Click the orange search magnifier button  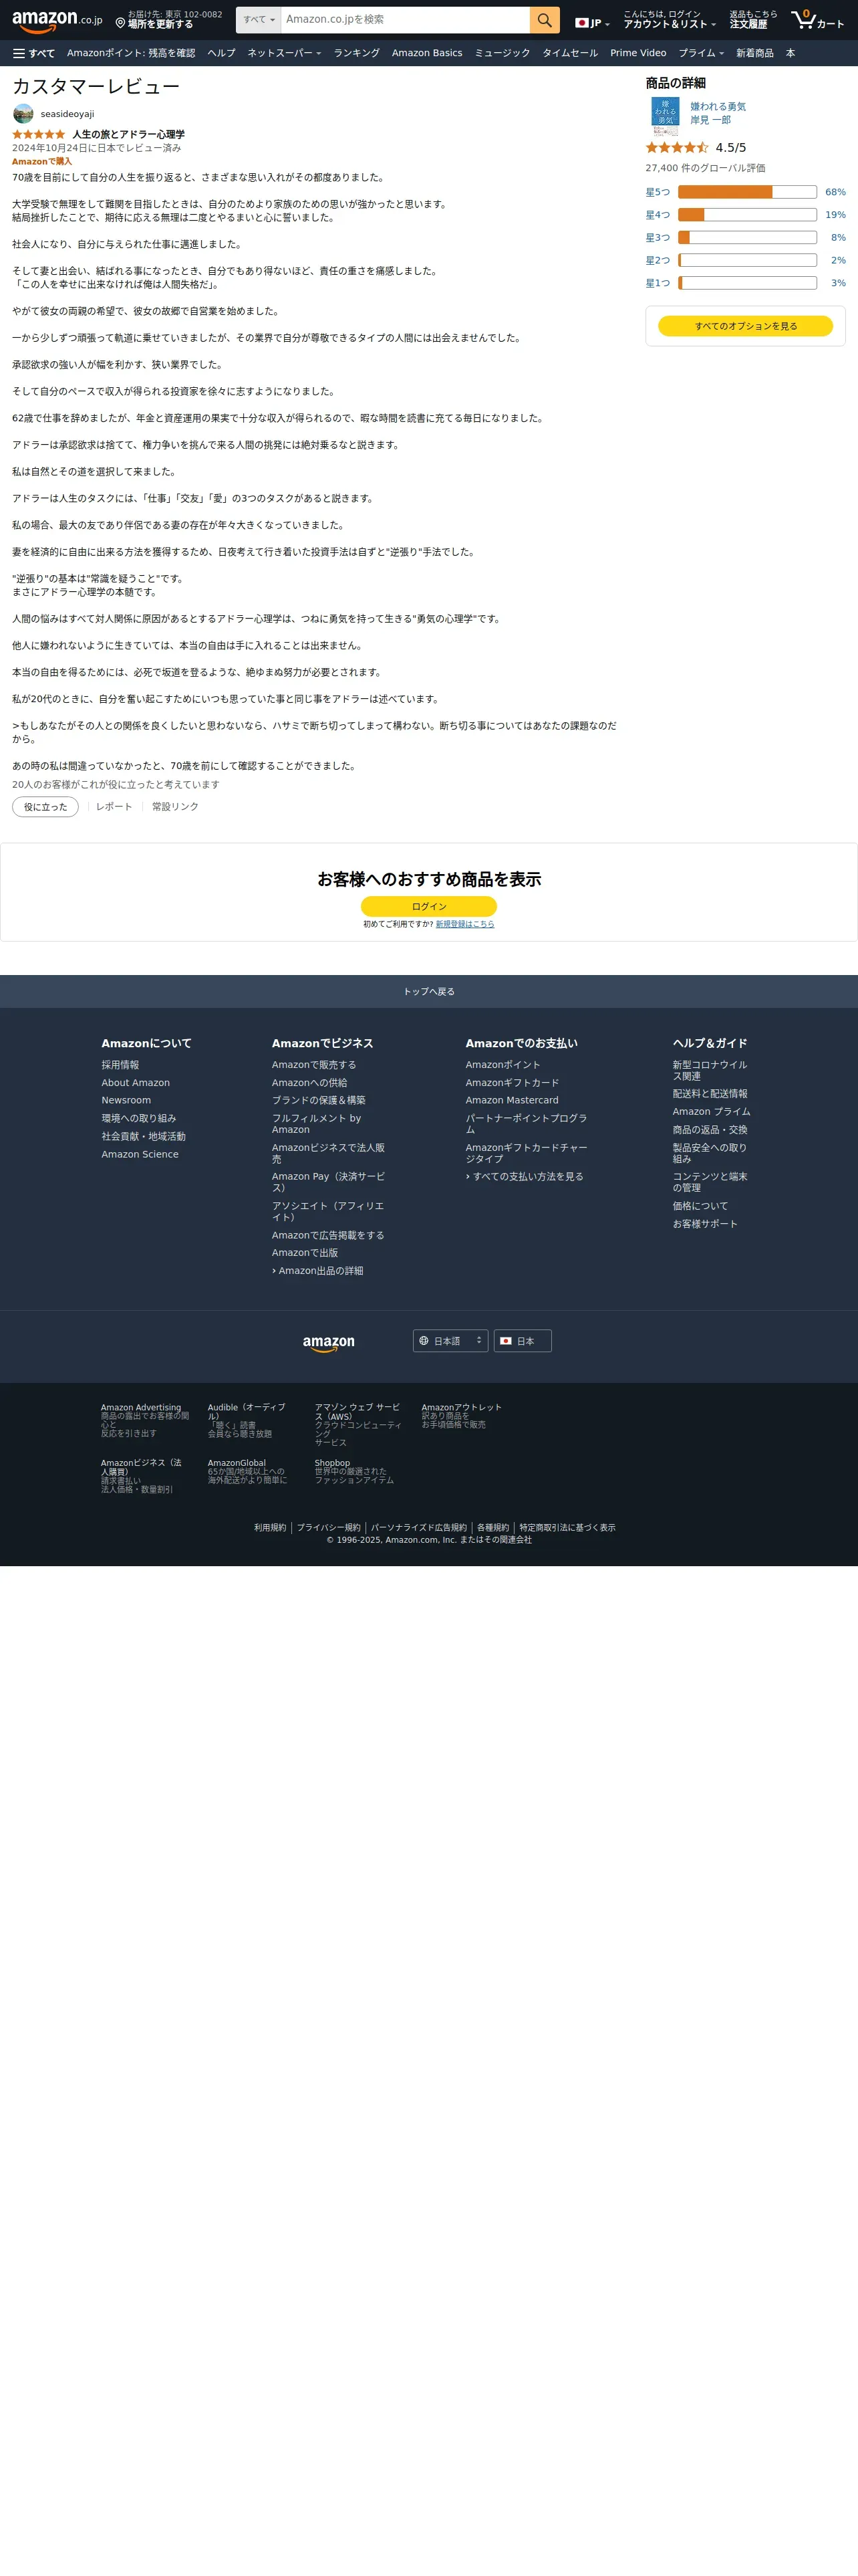point(545,20)
